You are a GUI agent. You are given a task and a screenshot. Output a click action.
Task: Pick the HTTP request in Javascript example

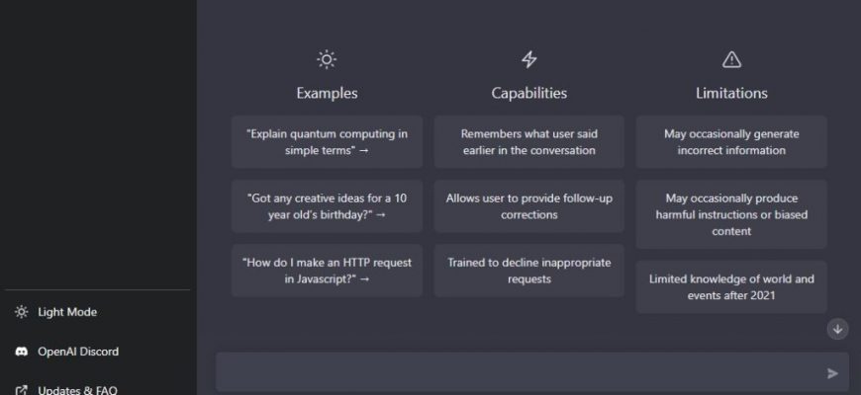(327, 271)
